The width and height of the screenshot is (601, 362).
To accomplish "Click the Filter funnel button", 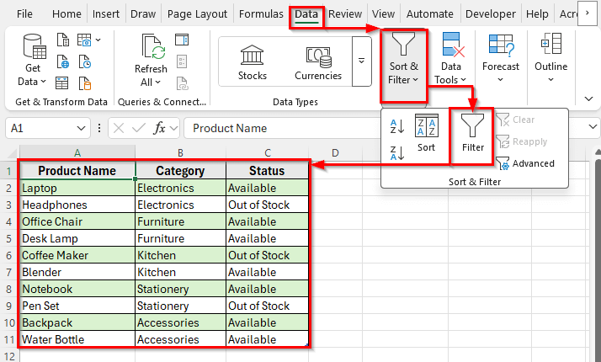I will (x=472, y=133).
